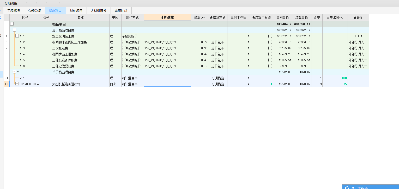Click the 总价包干 cell in row 1.2

point(218,42)
